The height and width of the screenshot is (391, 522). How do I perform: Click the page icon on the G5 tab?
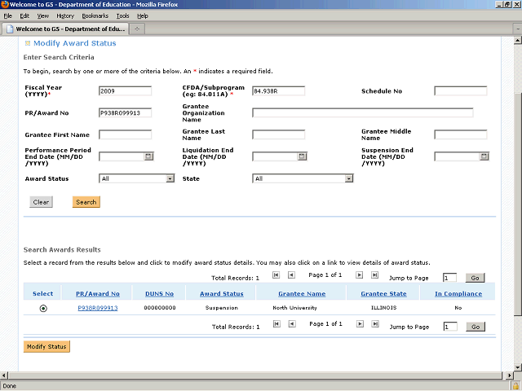pos(10,29)
